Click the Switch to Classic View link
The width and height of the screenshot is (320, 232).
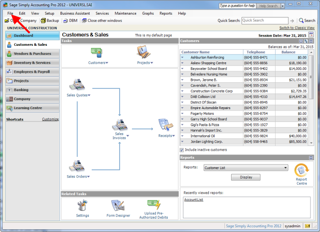(297, 28)
